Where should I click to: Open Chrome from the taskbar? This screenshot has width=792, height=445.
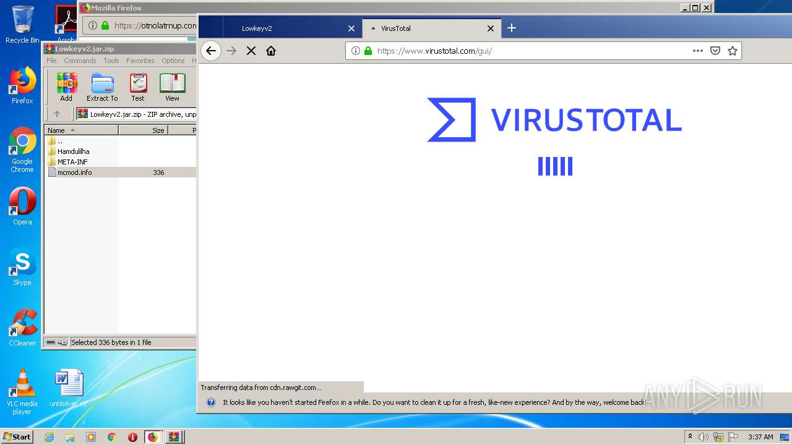click(111, 437)
